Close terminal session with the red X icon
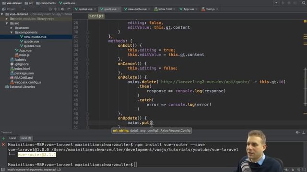The image size is (307, 172). coord(3,144)
